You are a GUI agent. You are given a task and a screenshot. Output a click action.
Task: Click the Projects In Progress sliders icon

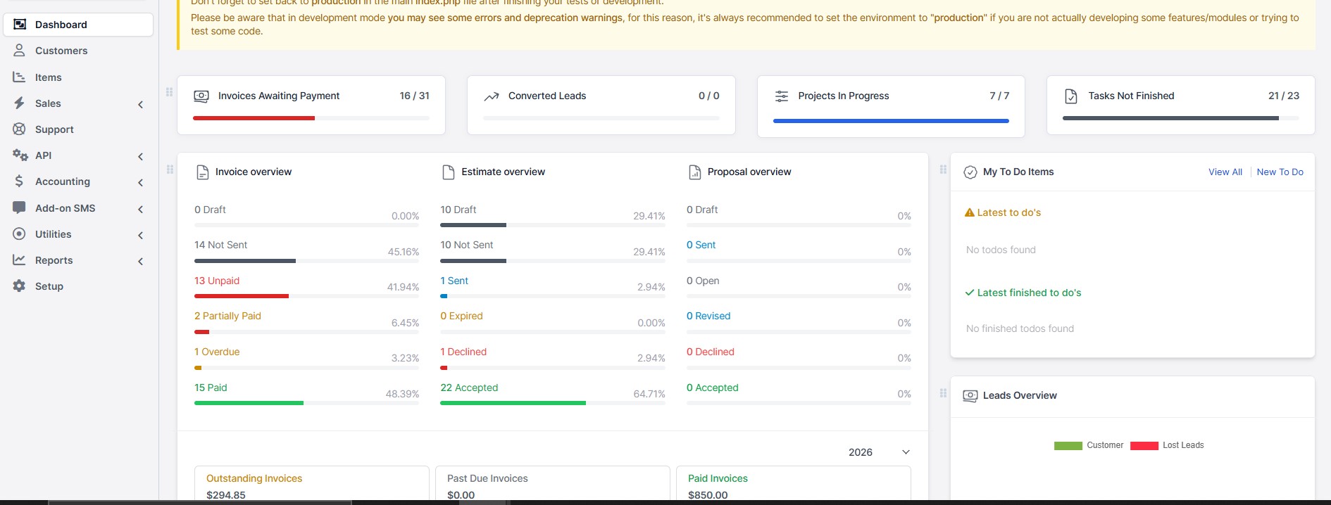point(781,96)
